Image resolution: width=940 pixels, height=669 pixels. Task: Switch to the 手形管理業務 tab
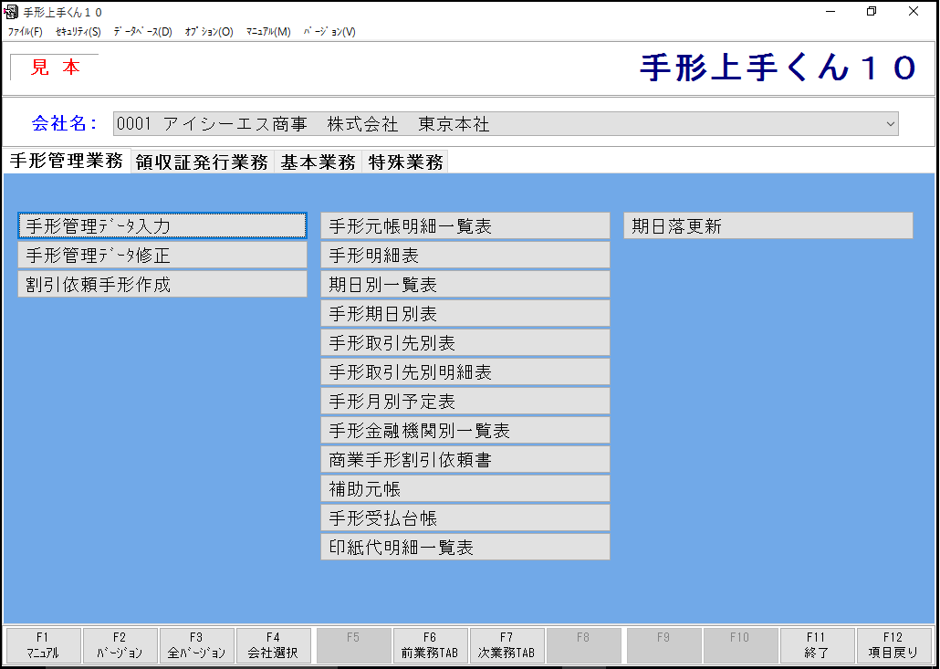[67, 161]
